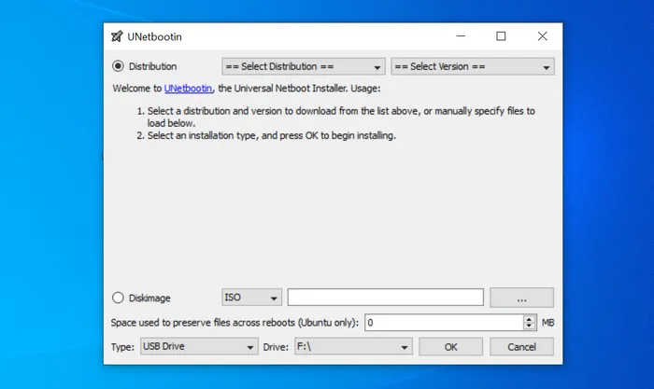654x389 pixels.
Task: Open the Select Version dropdown
Action: point(473,66)
